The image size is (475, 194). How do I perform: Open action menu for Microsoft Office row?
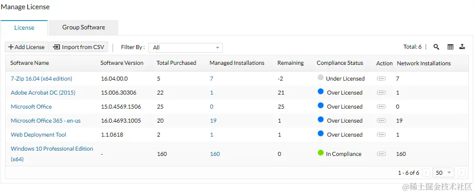381,106
